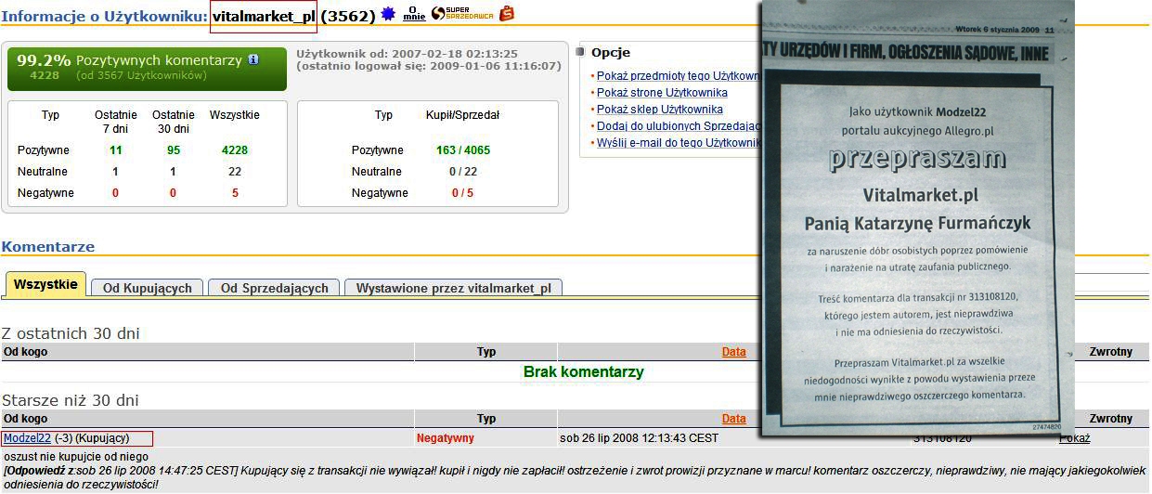
Task: Sort by Data in last 30 days table
Action: [x=733, y=352]
